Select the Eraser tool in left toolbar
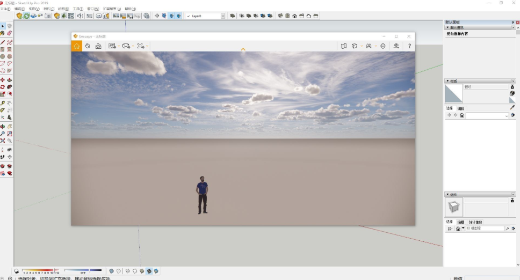The image size is (520, 280). point(10,33)
